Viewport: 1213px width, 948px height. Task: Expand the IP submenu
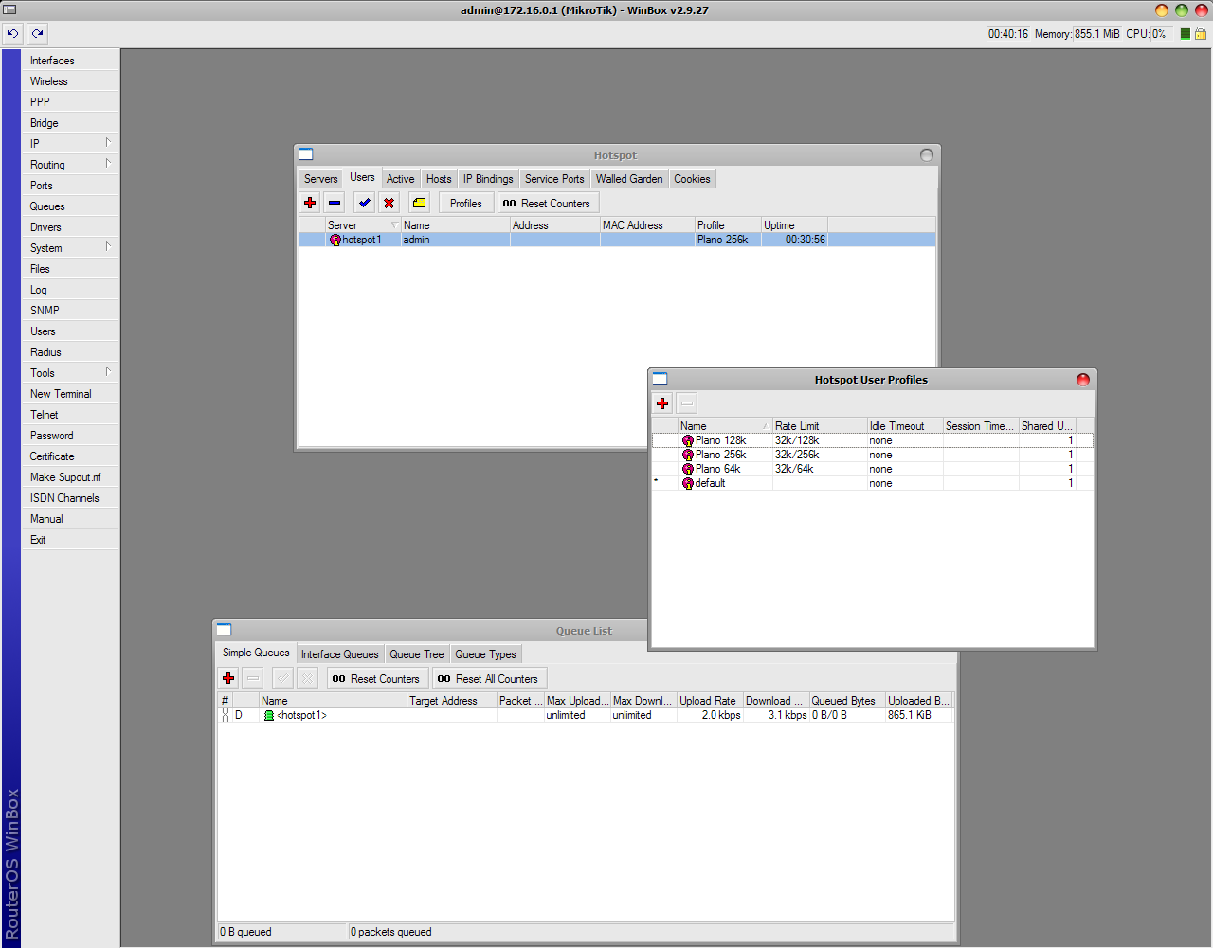point(108,143)
